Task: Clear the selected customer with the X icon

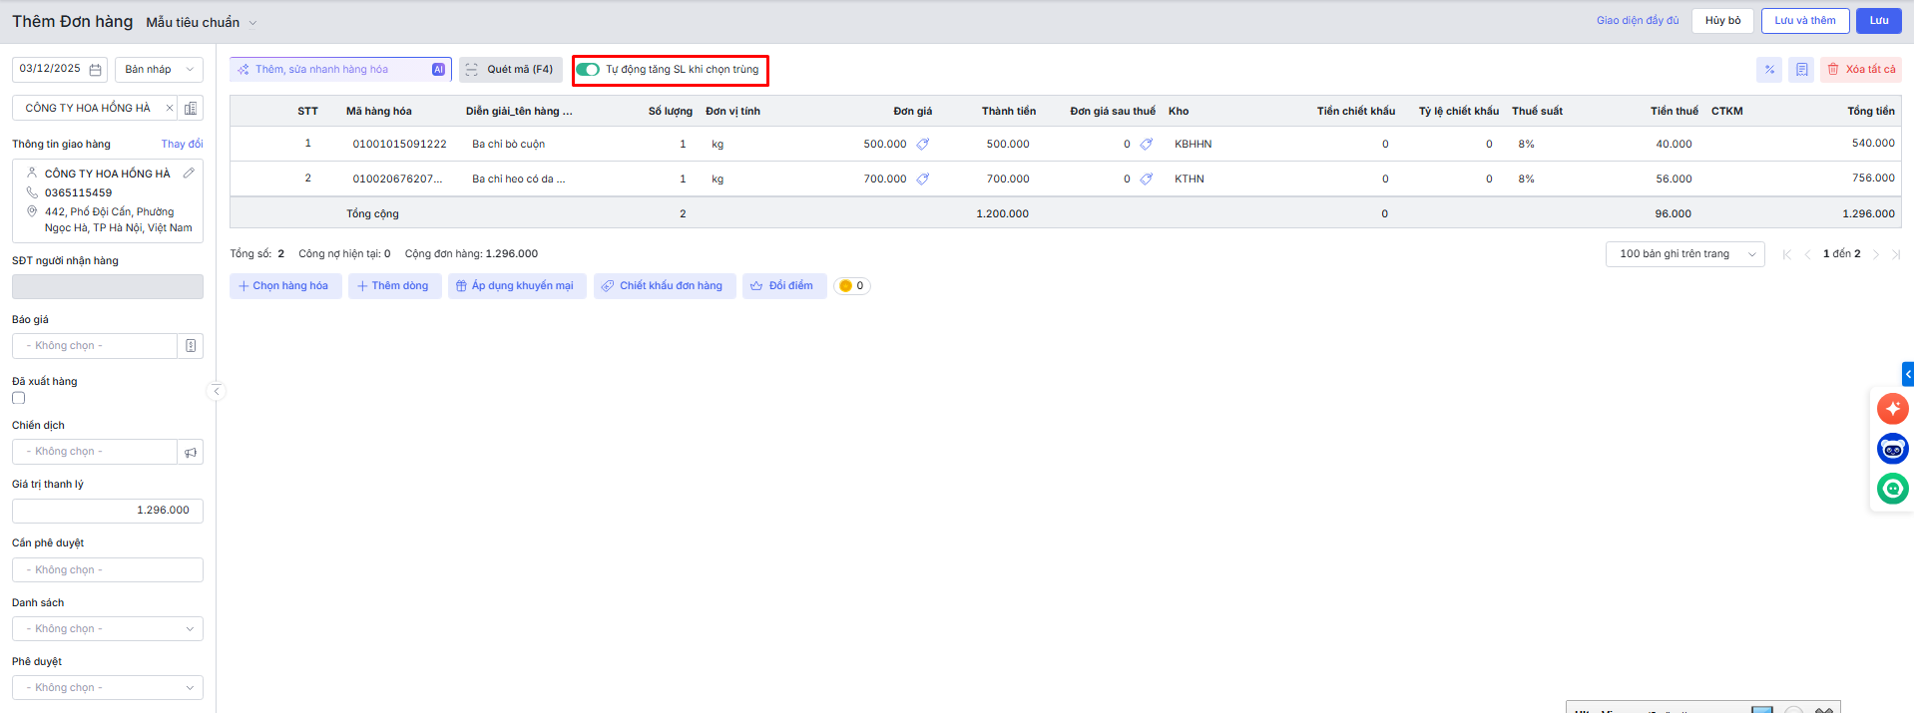Action: [x=170, y=108]
